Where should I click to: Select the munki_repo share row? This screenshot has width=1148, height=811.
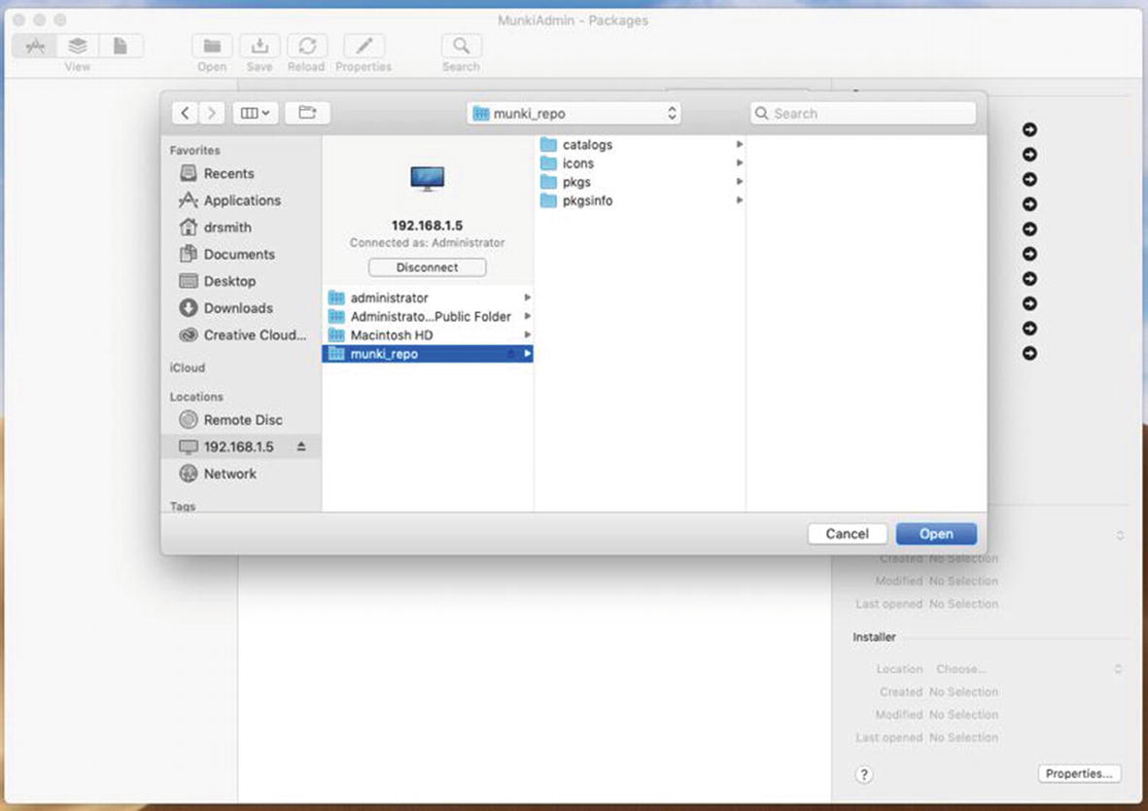tap(428, 354)
